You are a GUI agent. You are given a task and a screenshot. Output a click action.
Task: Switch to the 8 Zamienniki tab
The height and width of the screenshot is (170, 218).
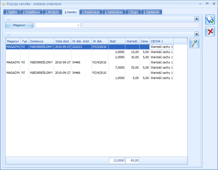click(x=151, y=12)
